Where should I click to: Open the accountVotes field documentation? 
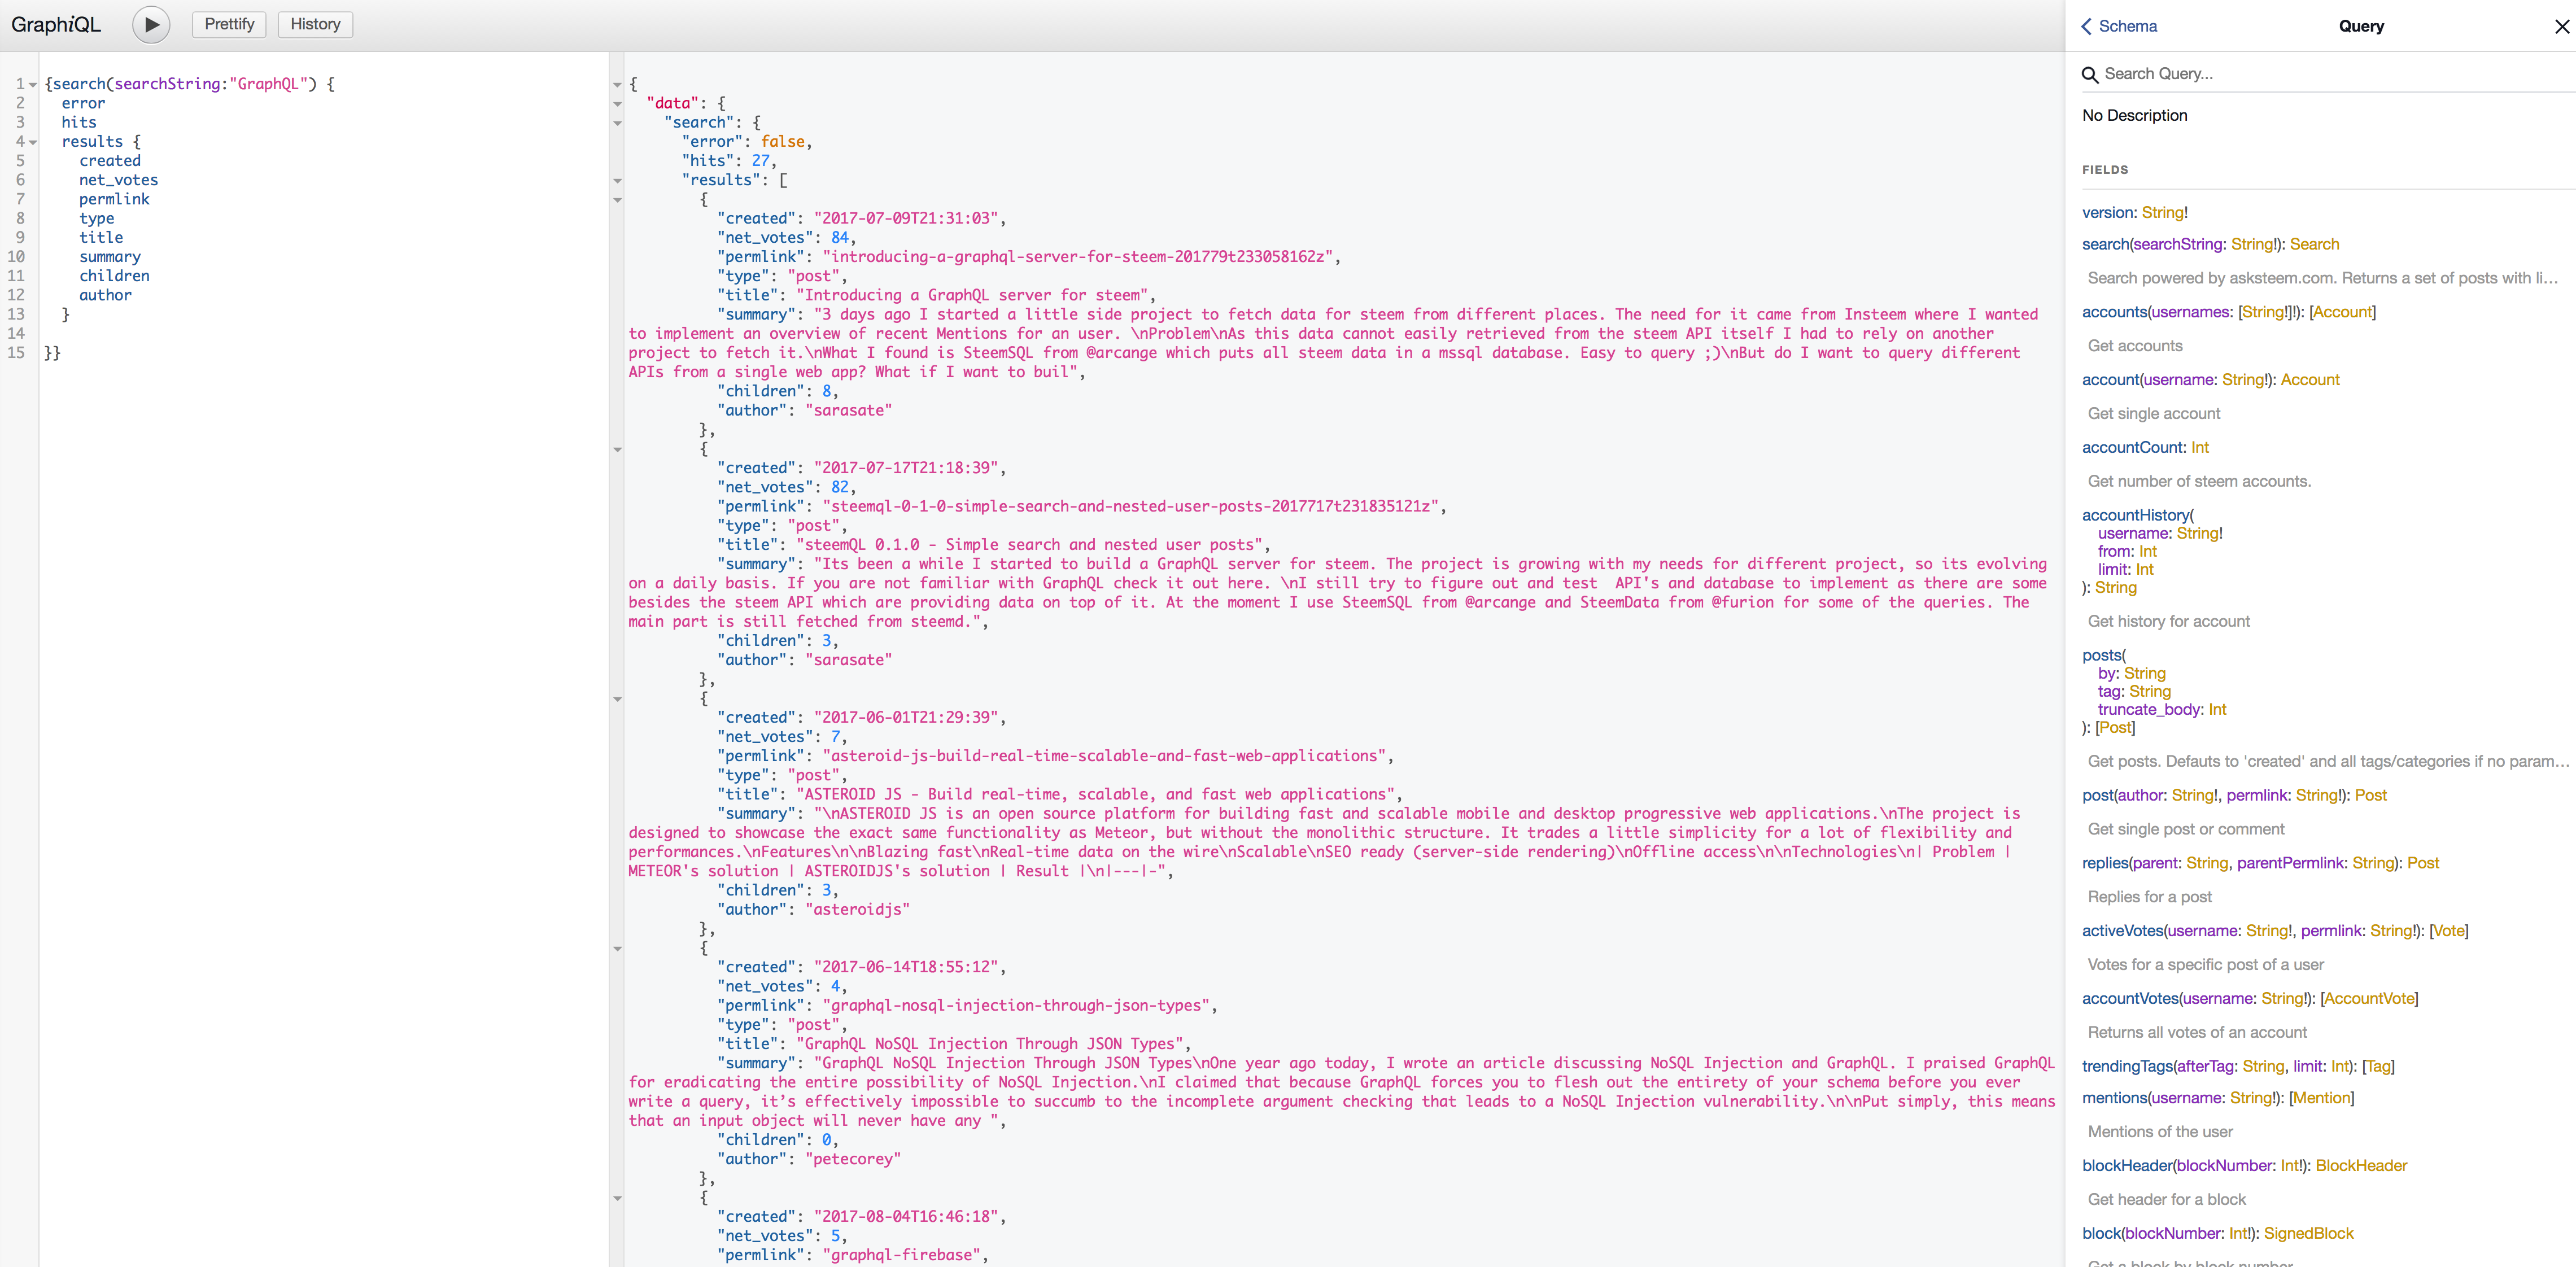tap(2130, 999)
